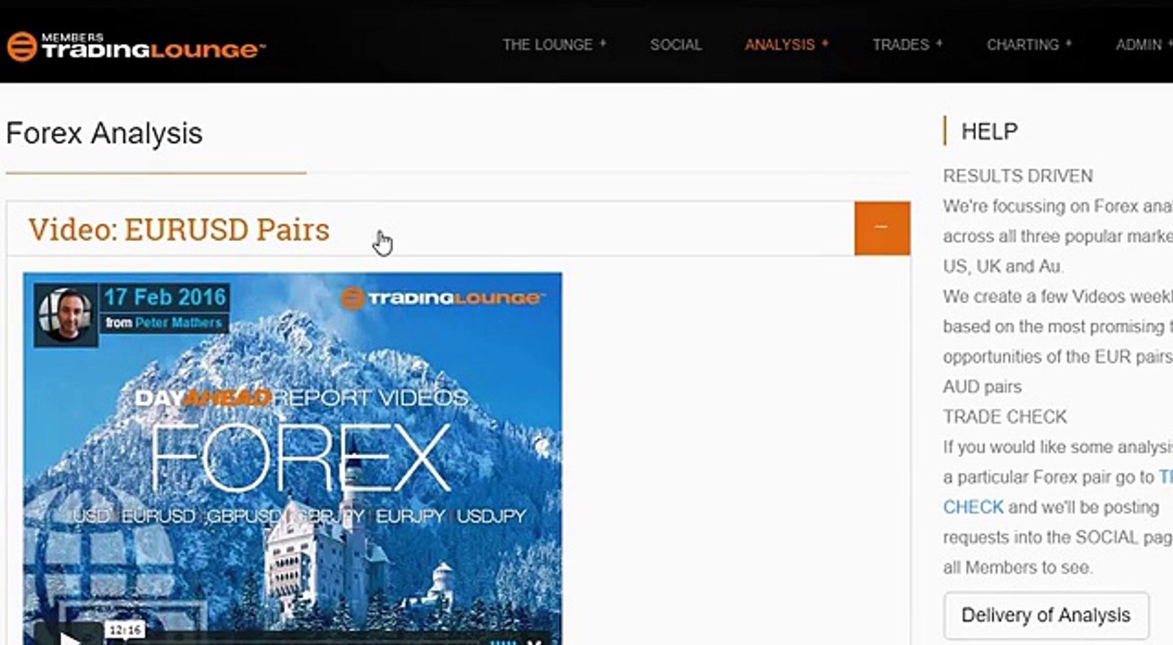Toggle video fullscreen icon
The image size is (1173, 645).
(x=534, y=641)
